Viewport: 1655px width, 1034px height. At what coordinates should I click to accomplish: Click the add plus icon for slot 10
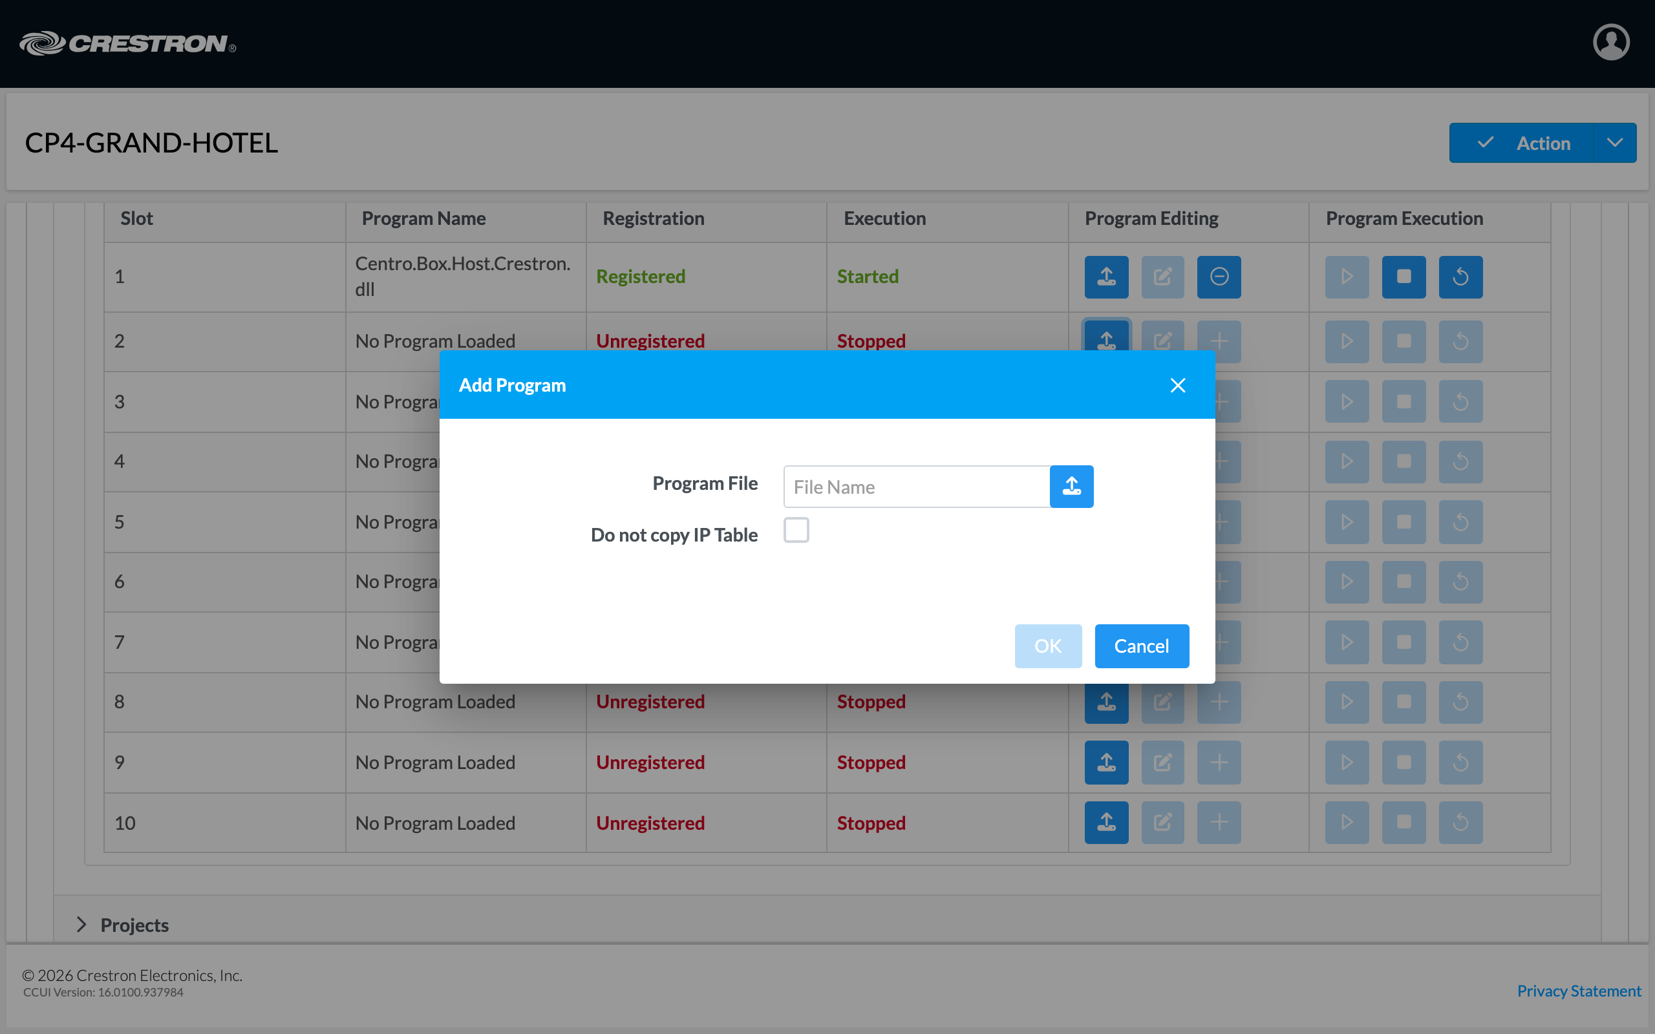[1219, 823]
